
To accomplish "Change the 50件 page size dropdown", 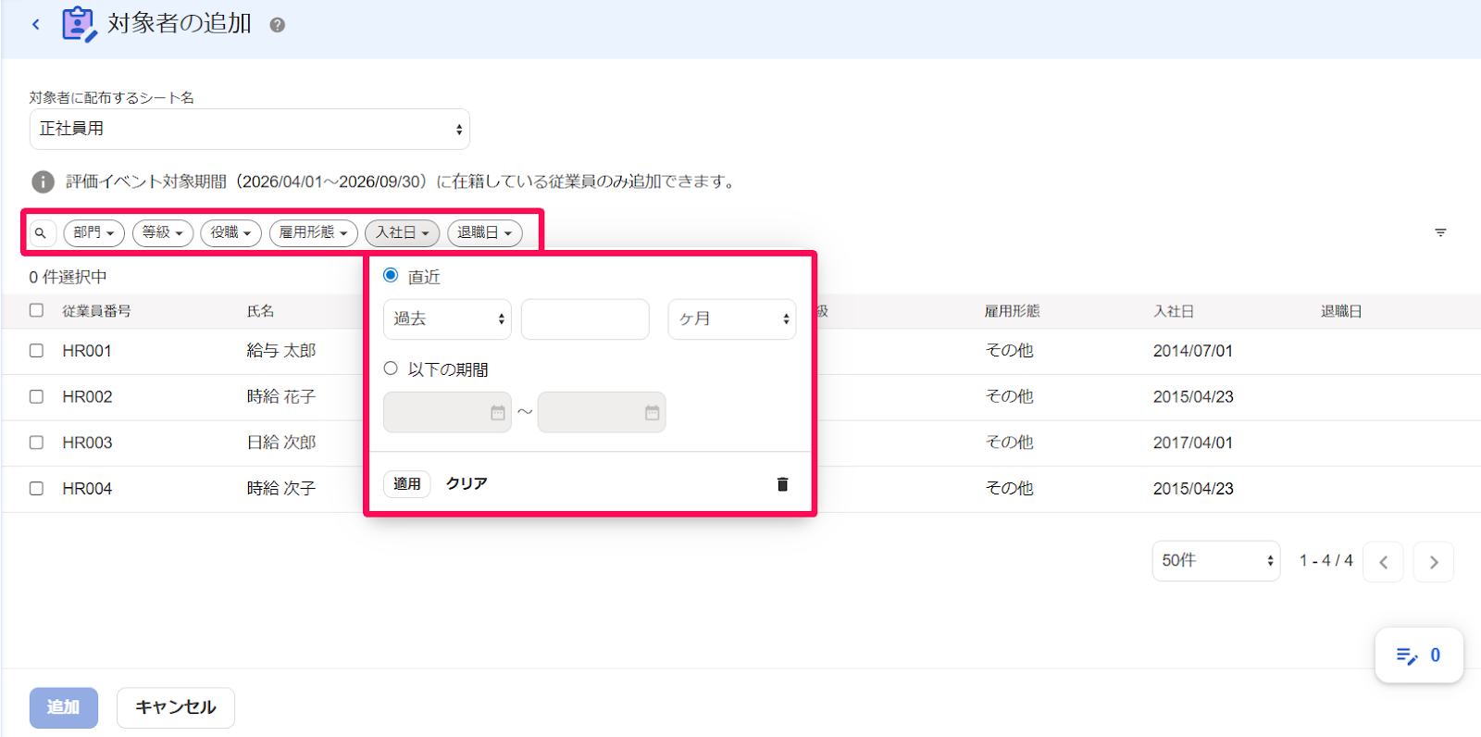I will pos(1216,561).
